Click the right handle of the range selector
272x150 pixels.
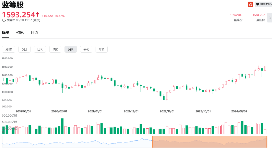click(267, 142)
